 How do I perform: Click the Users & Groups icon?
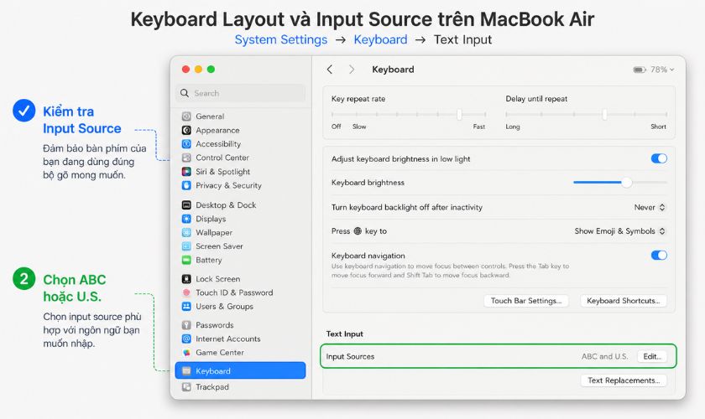click(x=186, y=306)
